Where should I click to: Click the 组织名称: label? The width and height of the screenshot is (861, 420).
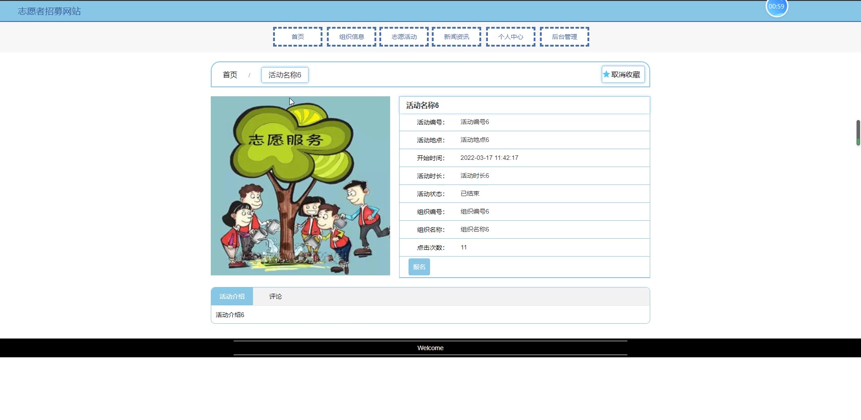(x=430, y=230)
